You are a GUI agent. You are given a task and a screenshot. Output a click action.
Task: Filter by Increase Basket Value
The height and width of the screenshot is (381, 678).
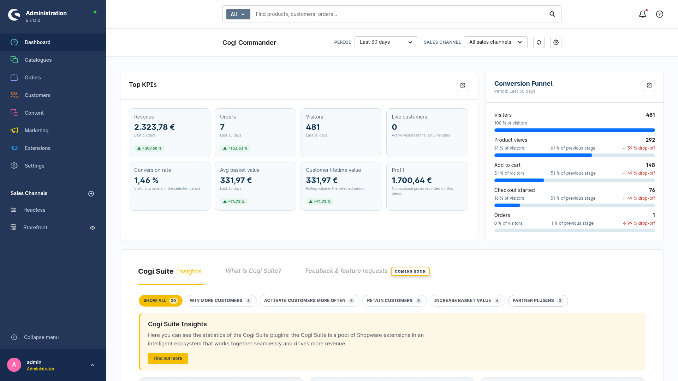(468, 301)
